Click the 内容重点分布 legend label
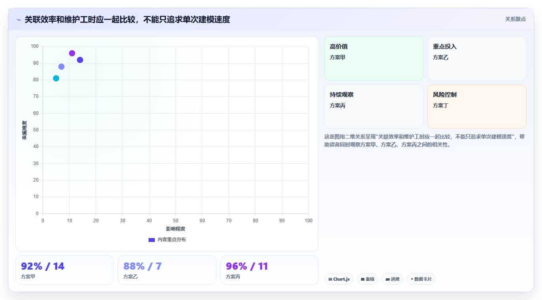This screenshot has height=300, width=542. point(172,240)
